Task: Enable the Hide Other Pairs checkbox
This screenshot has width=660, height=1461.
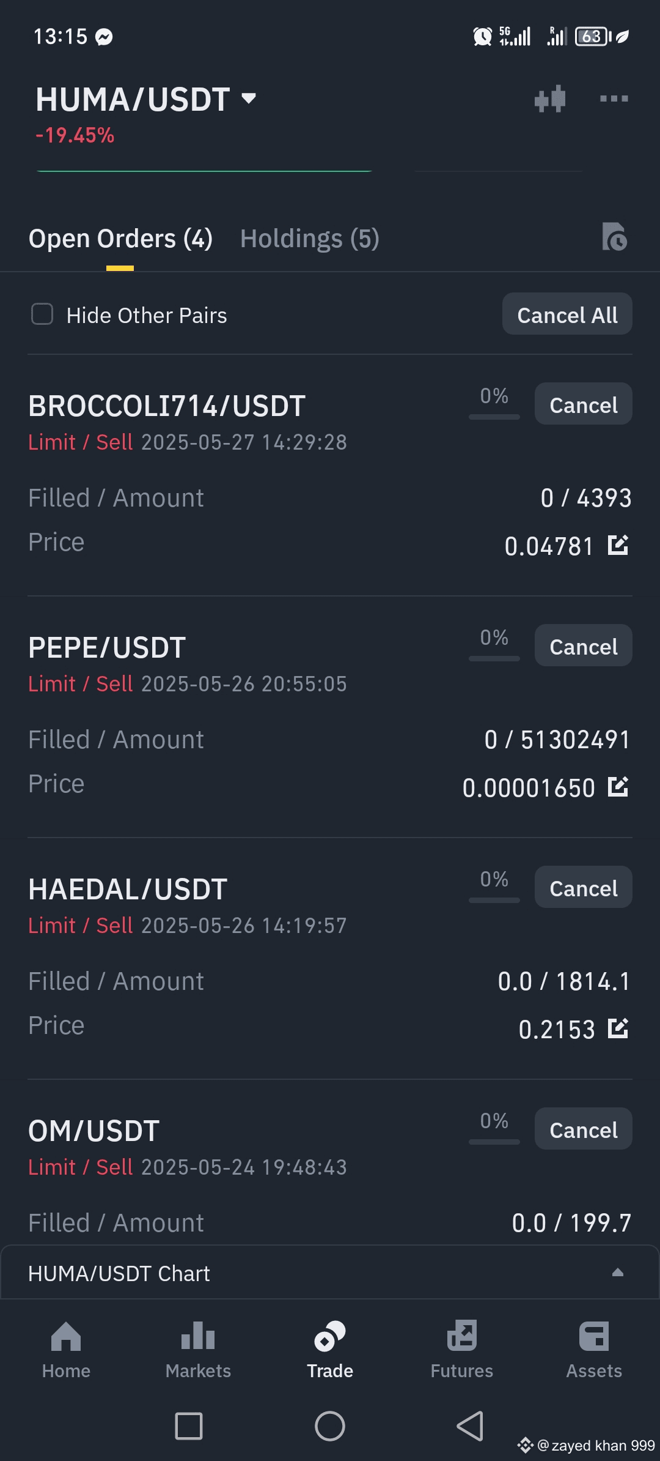Action: point(42,314)
